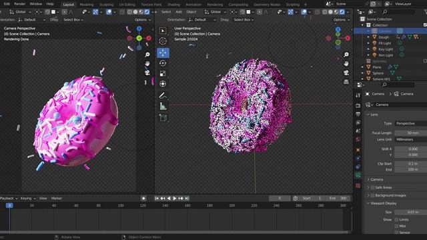Check the Mist show option
Screen dimensions: 427x240
(x=396, y=226)
